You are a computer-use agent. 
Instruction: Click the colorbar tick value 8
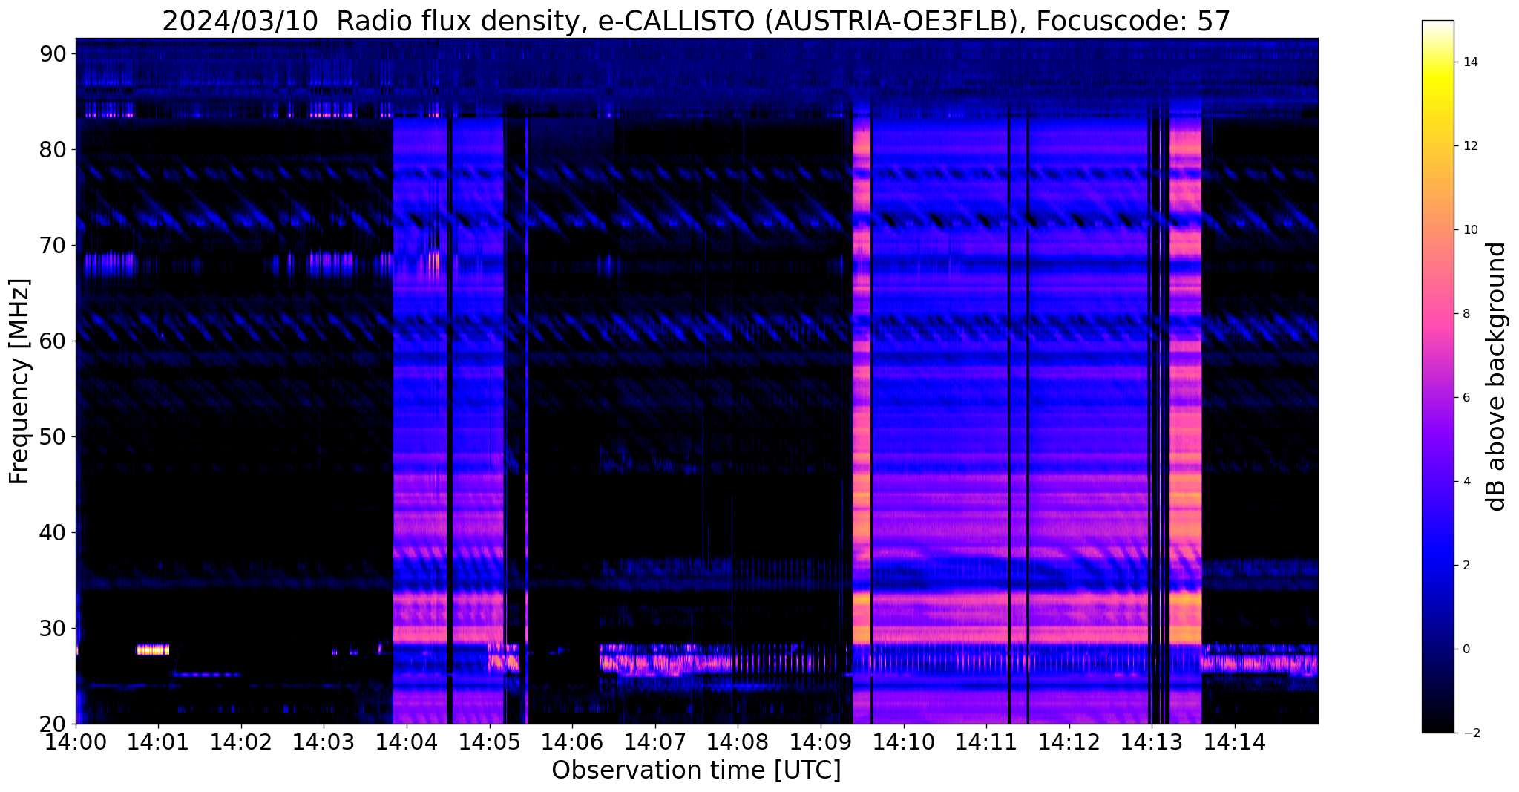(x=1466, y=314)
